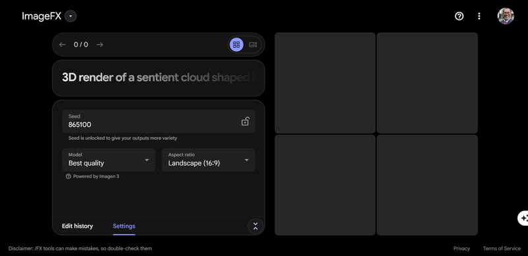528x256 pixels.
Task: Click the sparkle icon at right edge
Action: click(523, 218)
